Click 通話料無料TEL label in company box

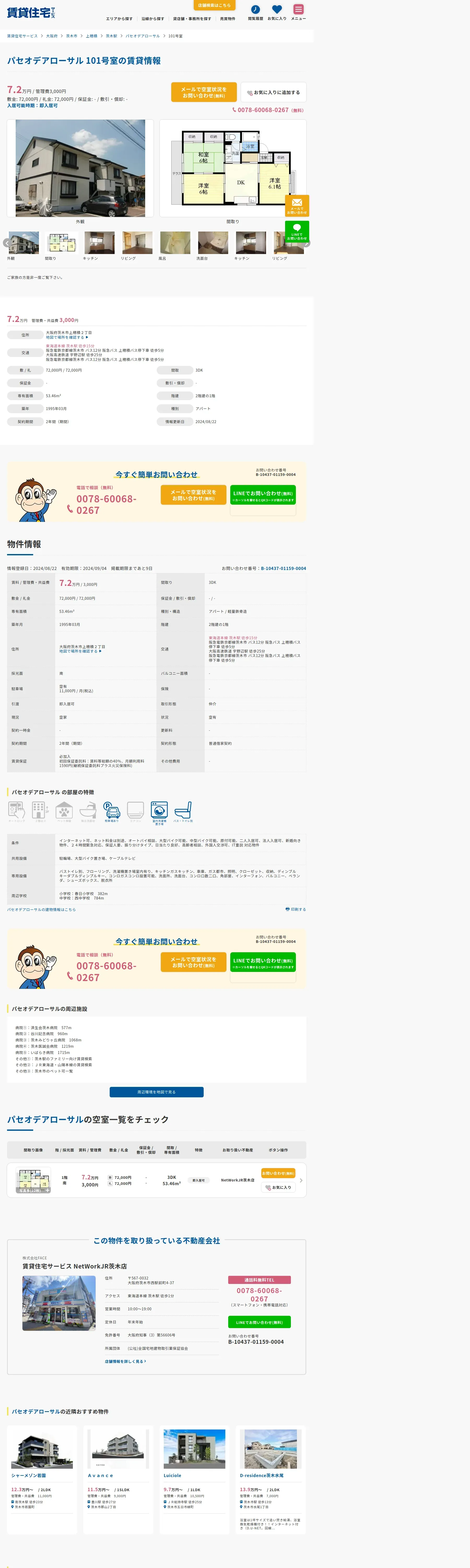[260, 1280]
